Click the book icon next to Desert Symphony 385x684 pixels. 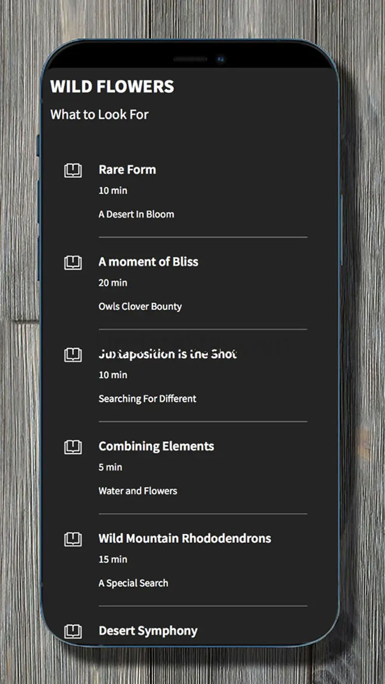tap(73, 632)
